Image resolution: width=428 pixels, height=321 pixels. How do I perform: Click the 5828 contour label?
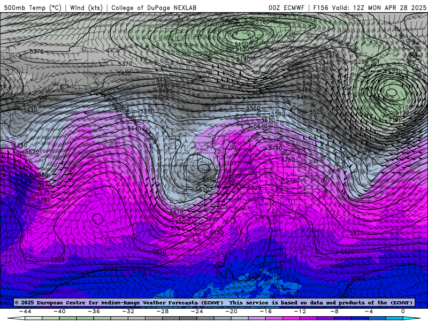[58, 260]
